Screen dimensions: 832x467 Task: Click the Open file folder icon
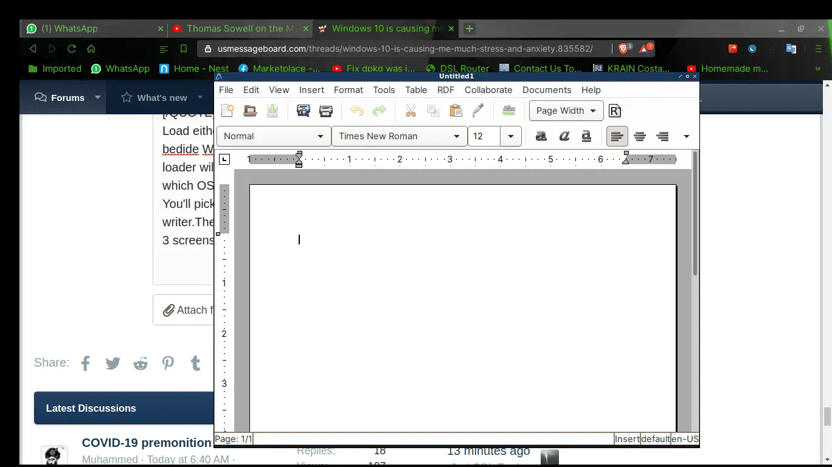[250, 111]
